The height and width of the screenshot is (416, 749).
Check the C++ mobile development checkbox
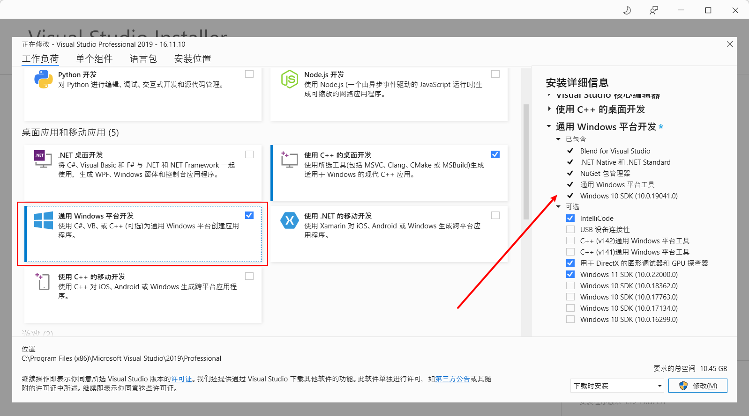point(249,276)
